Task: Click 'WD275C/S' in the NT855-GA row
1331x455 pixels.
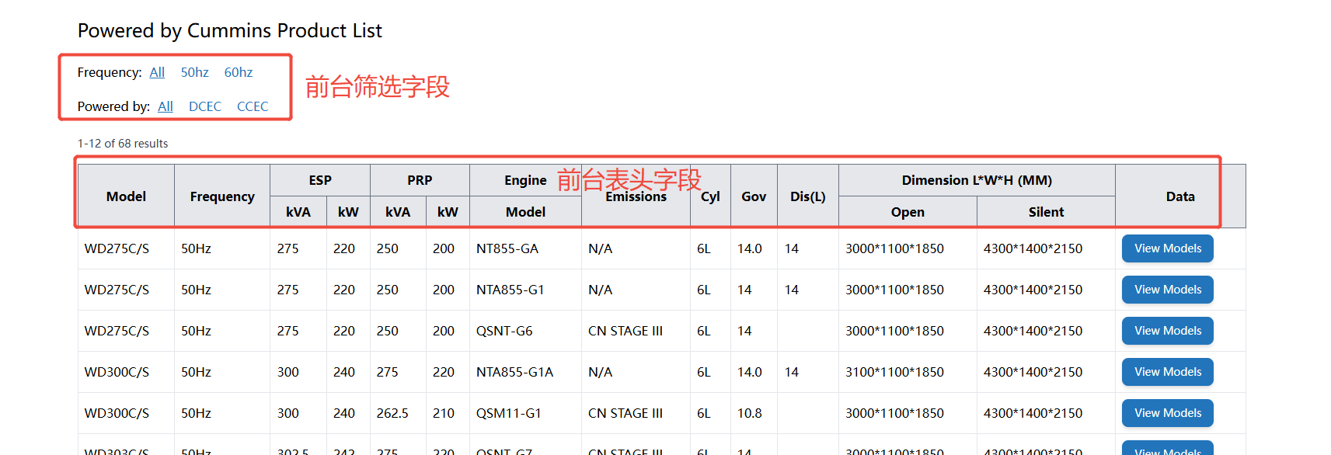Action: point(117,248)
